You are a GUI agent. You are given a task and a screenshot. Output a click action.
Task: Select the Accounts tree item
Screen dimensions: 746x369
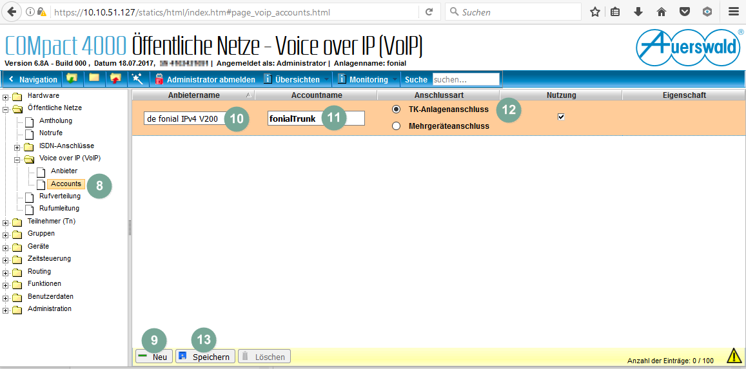pos(66,184)
